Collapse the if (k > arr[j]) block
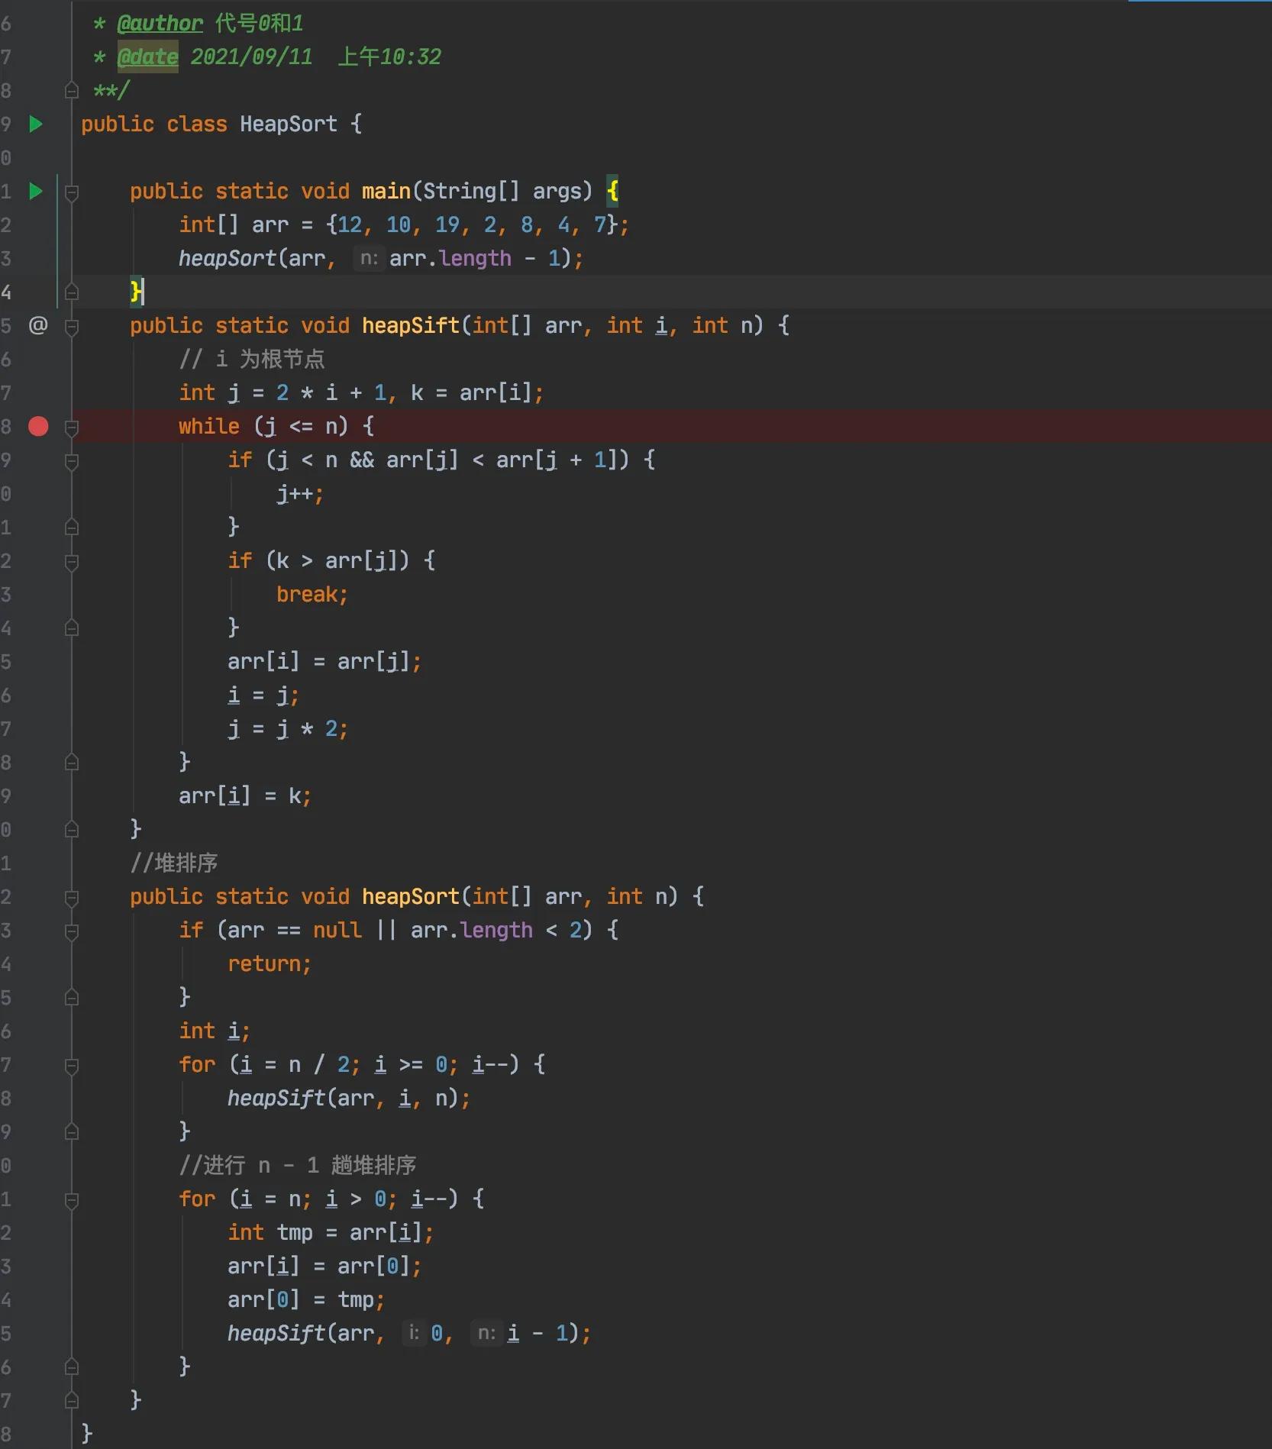 tap(72, 562)
